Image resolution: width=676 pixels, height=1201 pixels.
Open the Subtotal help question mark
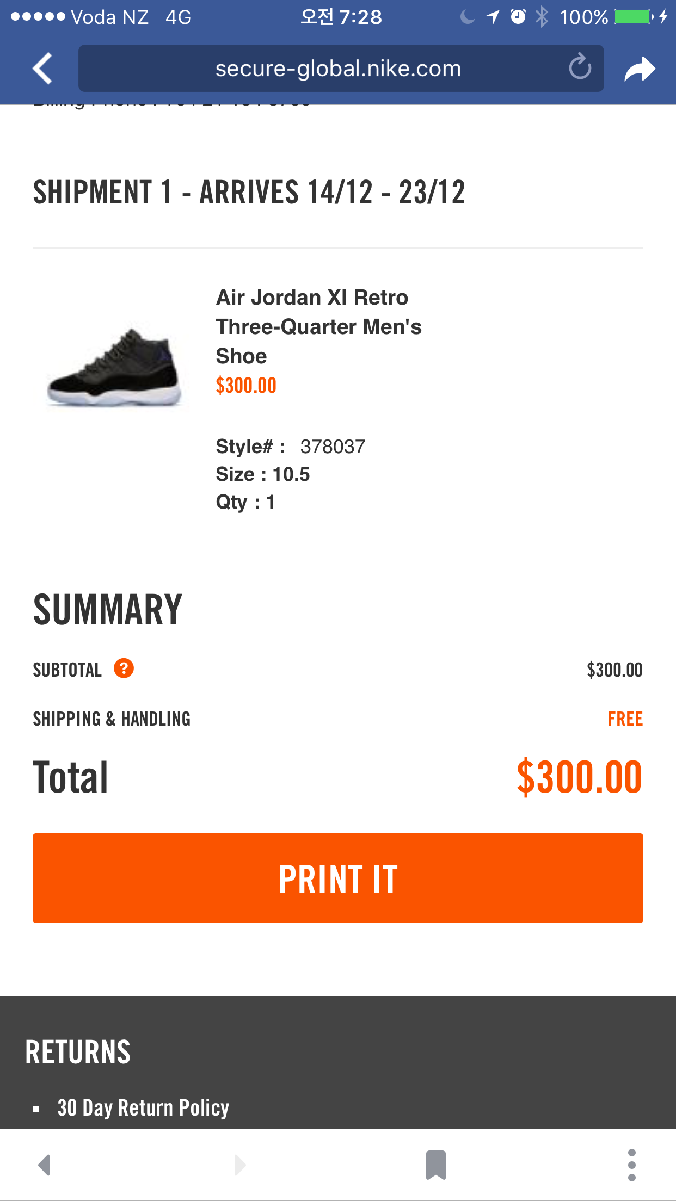(124, 668)
